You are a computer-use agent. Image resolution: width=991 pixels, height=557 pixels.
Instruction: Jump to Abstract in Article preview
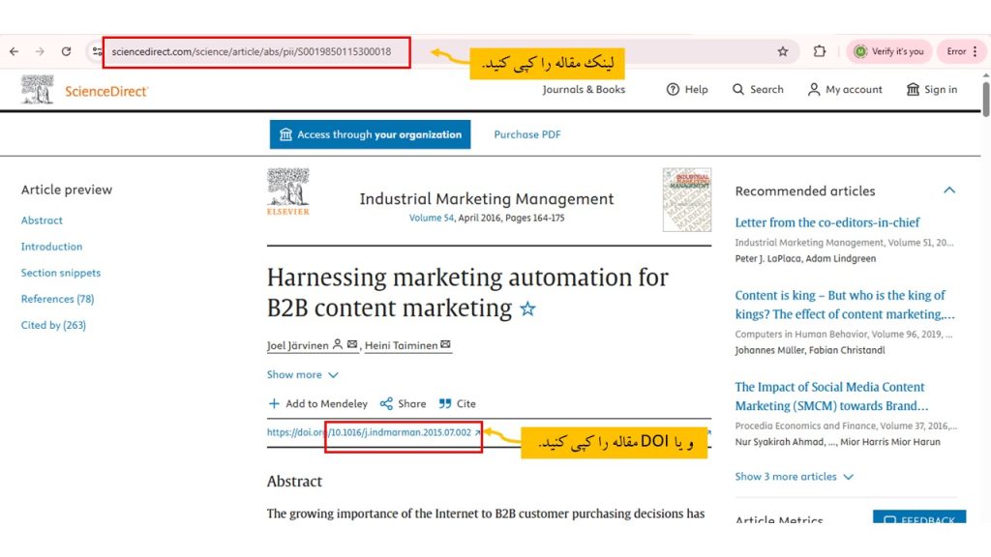[42, 220]
